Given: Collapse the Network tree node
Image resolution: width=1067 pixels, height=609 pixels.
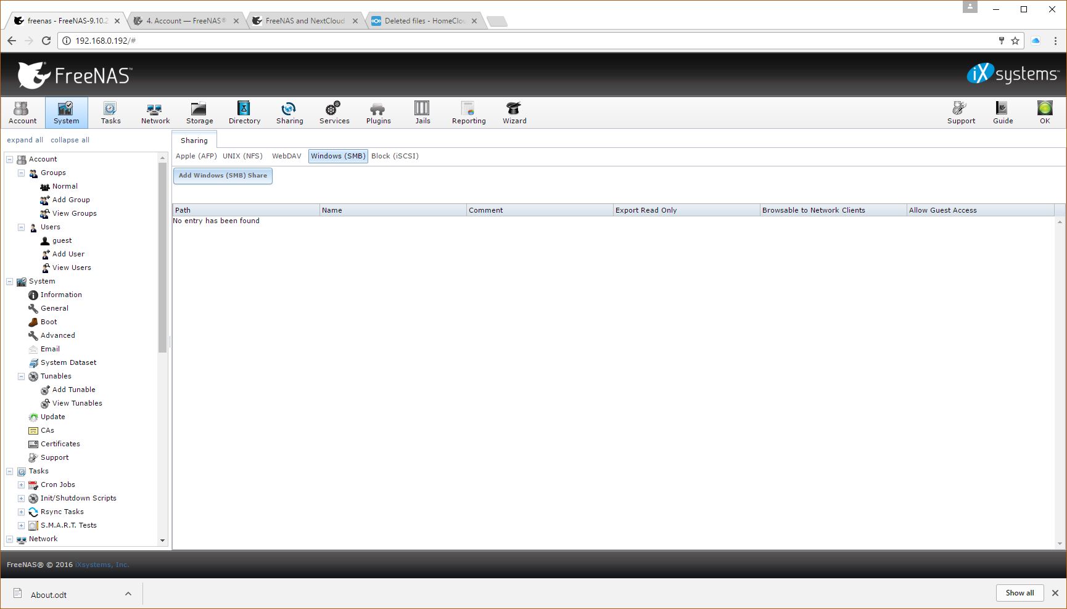Looking at the screenshot, I should click(x=10, y=539).
